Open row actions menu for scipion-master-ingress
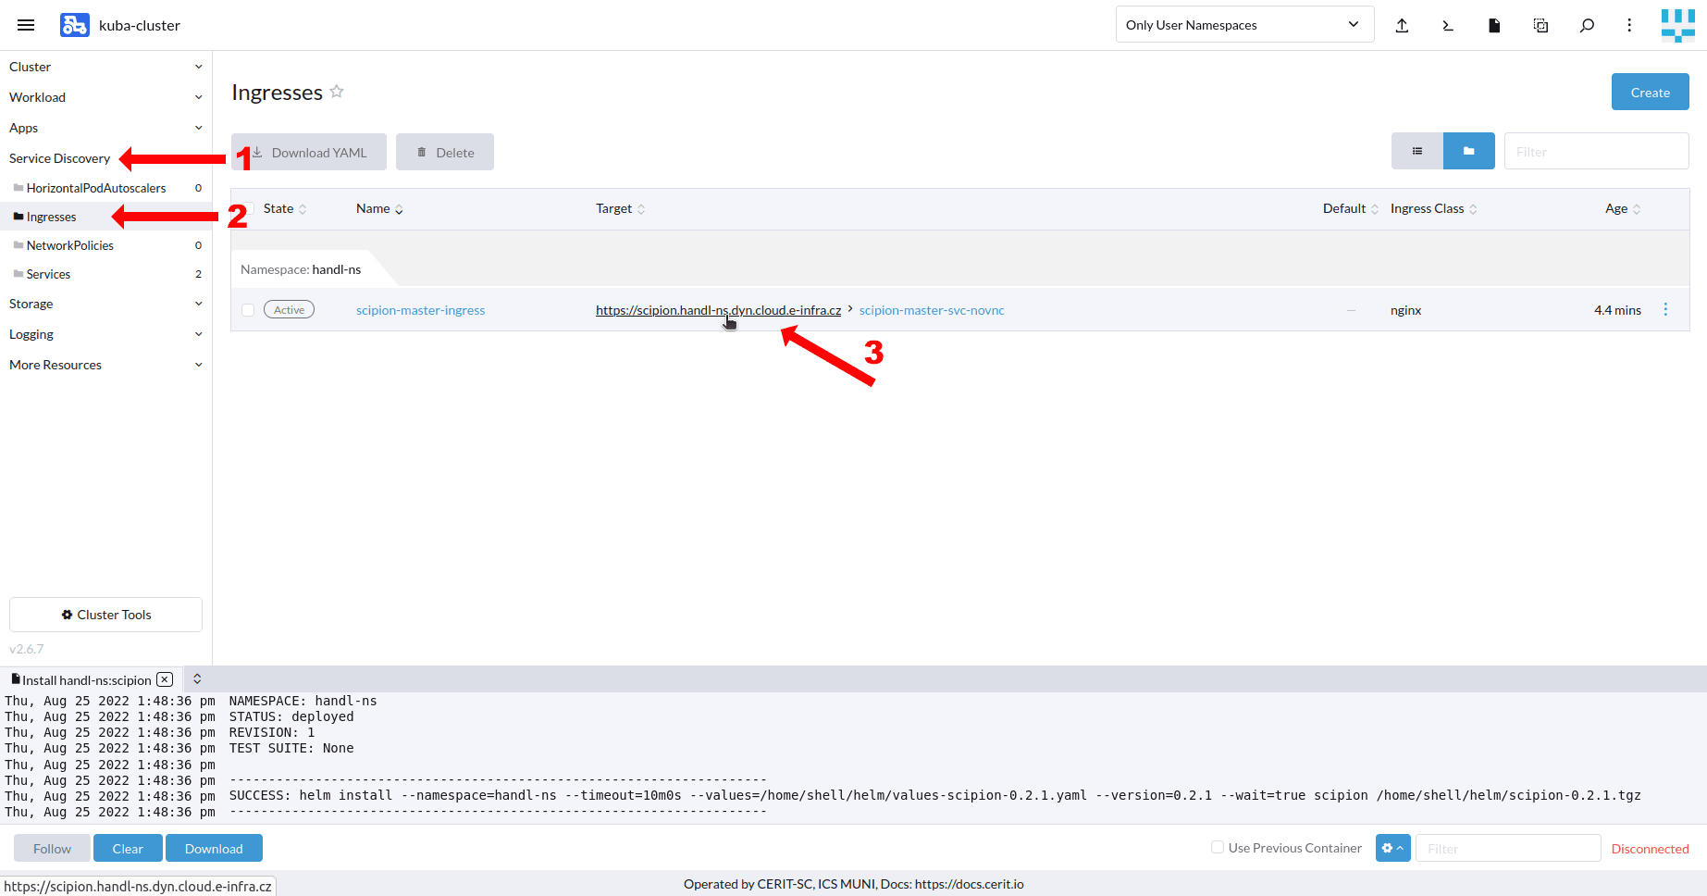Viewport: 1707px width, 896px height. pos(1665,309)
